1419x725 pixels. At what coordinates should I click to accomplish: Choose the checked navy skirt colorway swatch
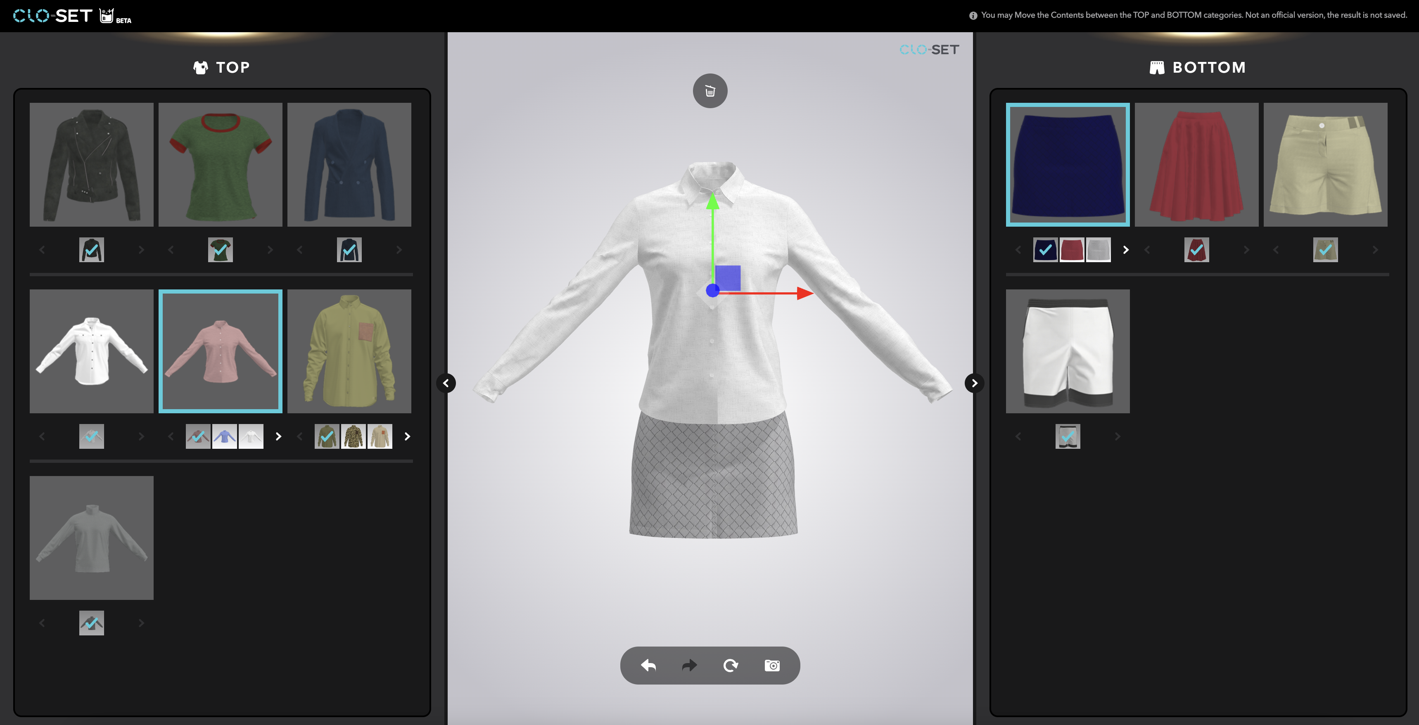(1046, 250)
